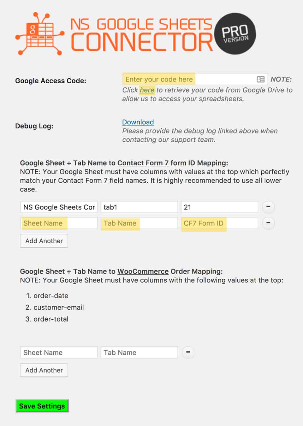Click the green Save Settings button
The height and width of the screenshot is (426, 303).
(42, 406)
